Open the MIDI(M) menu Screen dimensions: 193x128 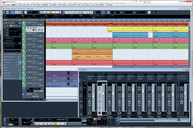[x=45, y=5]
